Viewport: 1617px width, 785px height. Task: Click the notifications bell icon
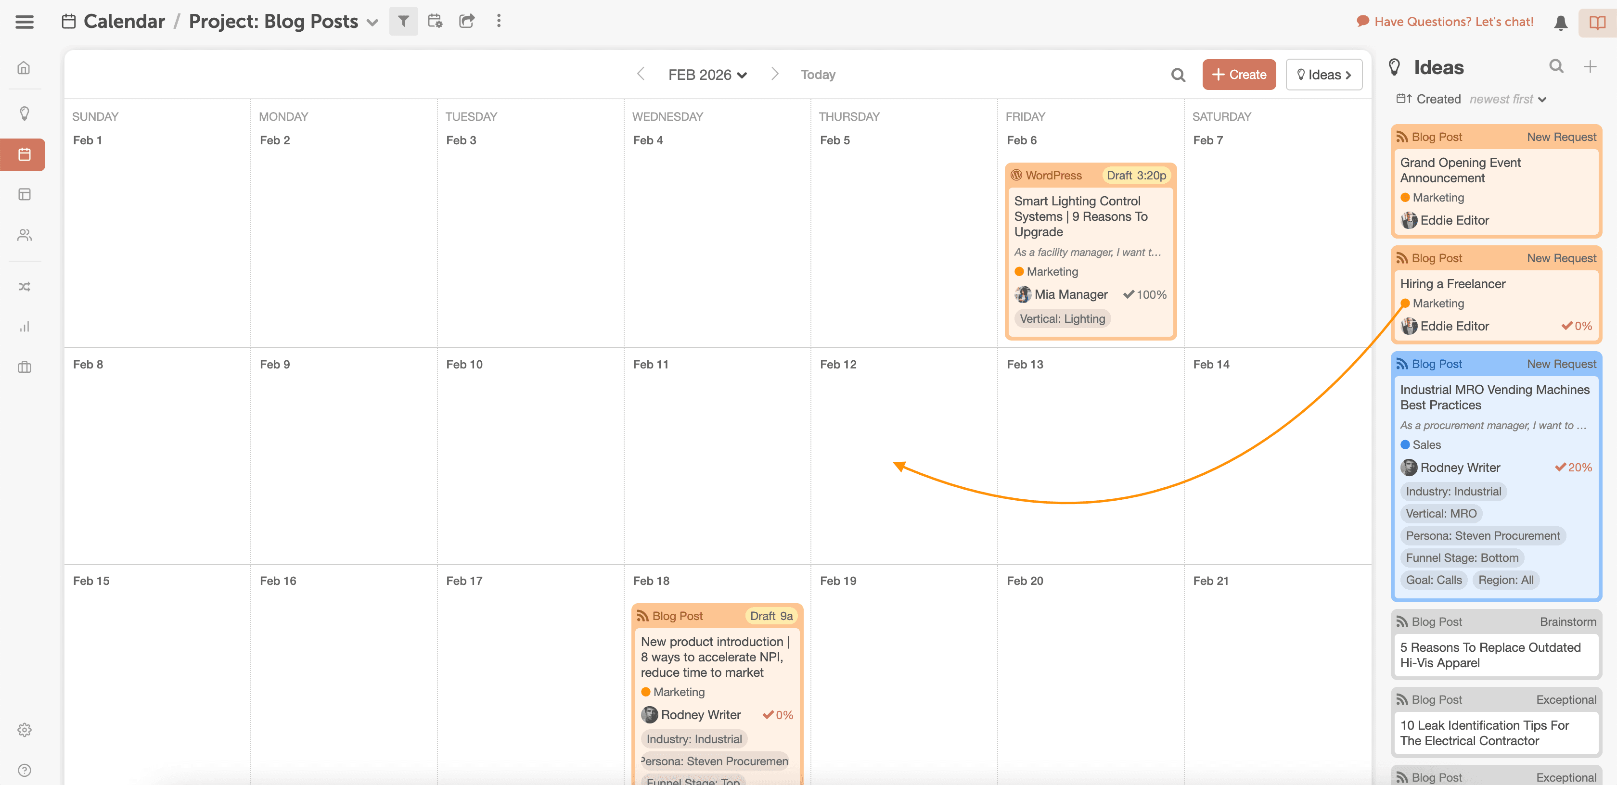(x=1560, y=23)
